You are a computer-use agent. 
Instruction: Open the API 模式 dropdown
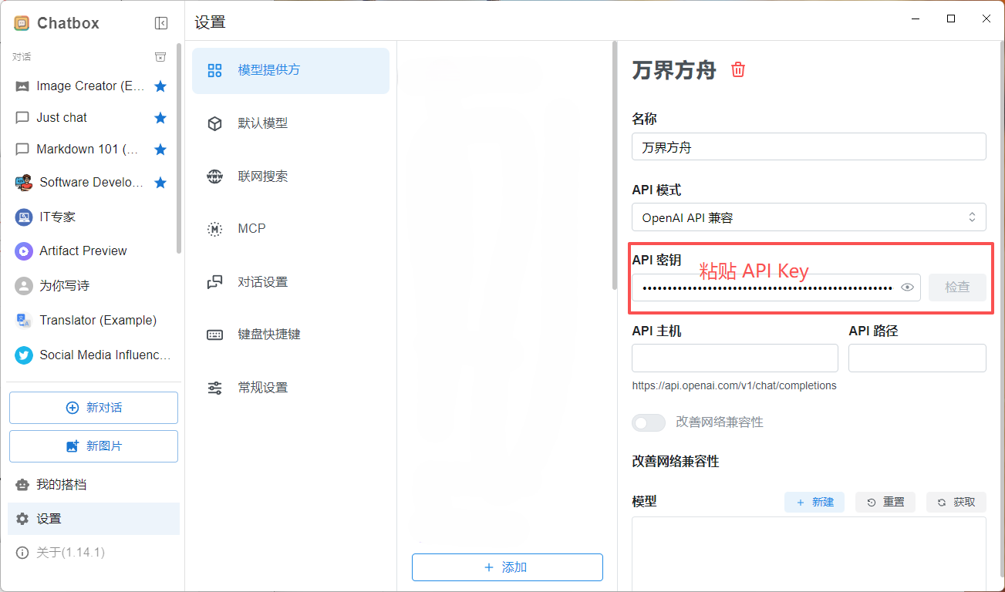(x=808, y=217)
